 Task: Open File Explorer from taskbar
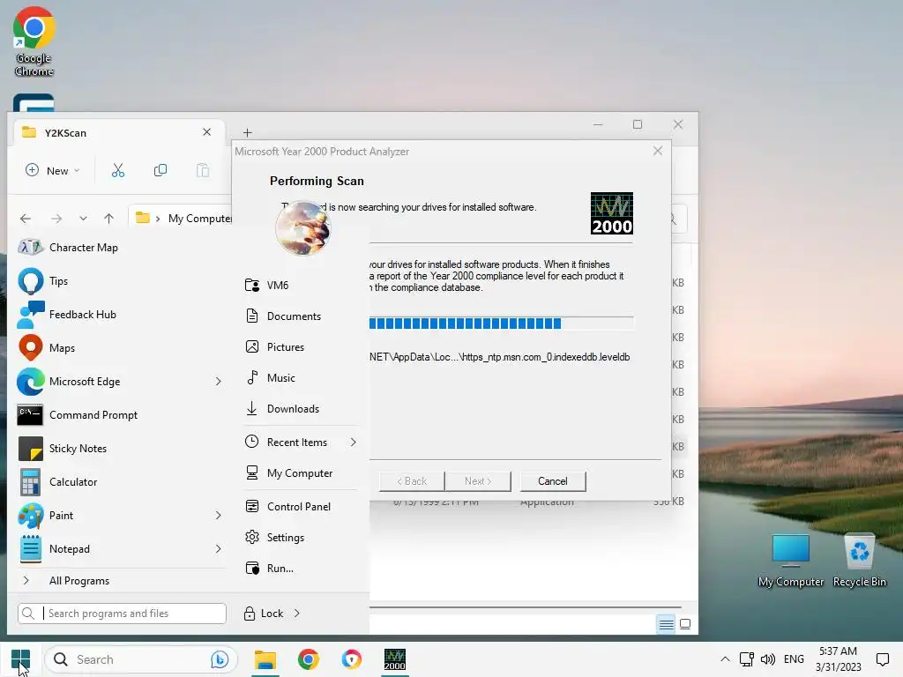click(x=265, y=659)
